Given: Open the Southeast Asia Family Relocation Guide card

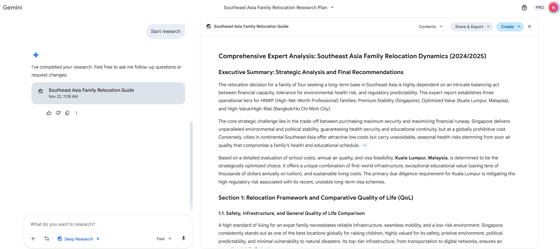Looking at the screenshot, I should (x=108, y=93).
